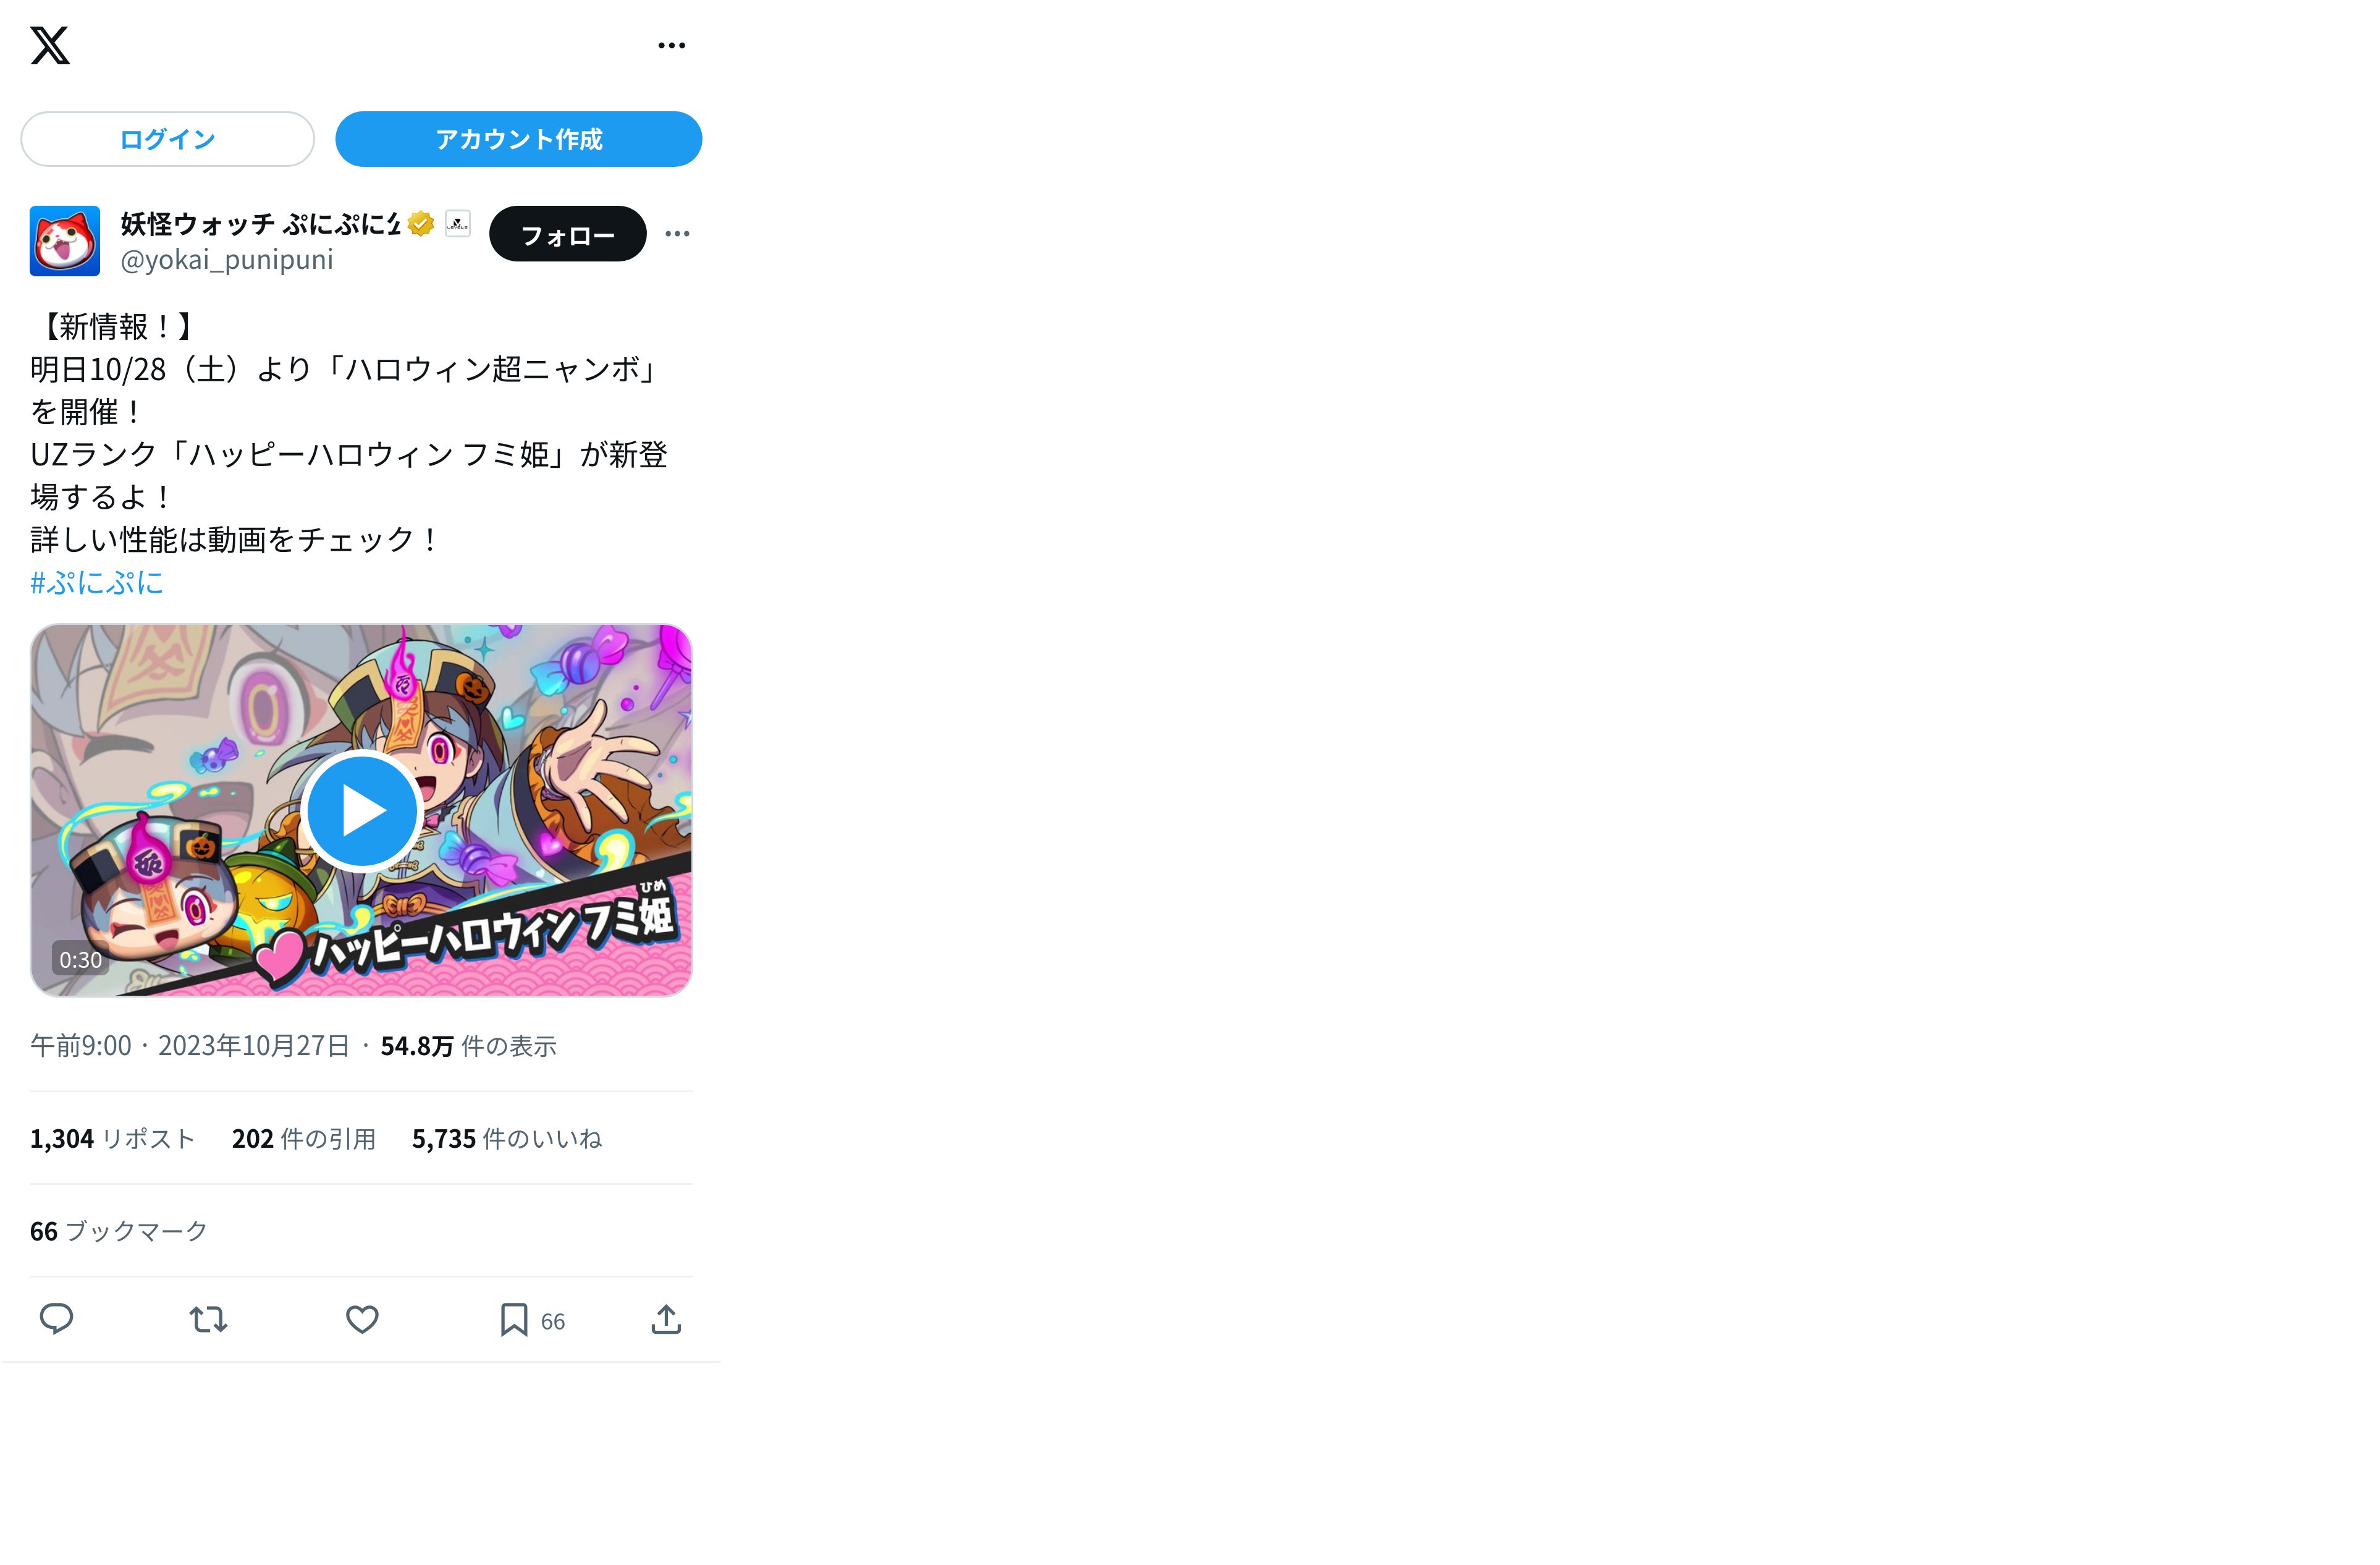Click the repost arrows icon

click(x=209, y=1320)
